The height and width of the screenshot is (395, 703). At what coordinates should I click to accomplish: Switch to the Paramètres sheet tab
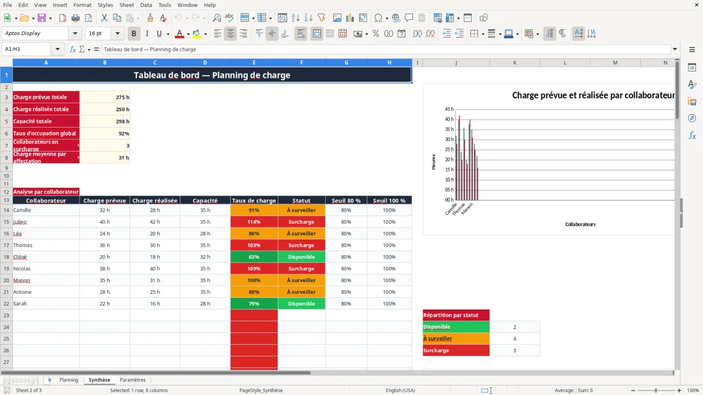pyautogui.click(x=132, y=380)
